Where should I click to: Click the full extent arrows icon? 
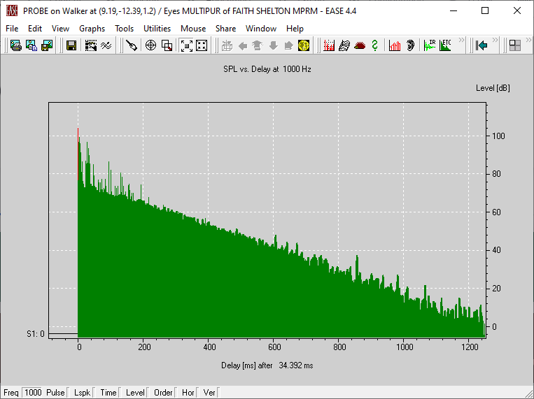[x=202, y=45]
